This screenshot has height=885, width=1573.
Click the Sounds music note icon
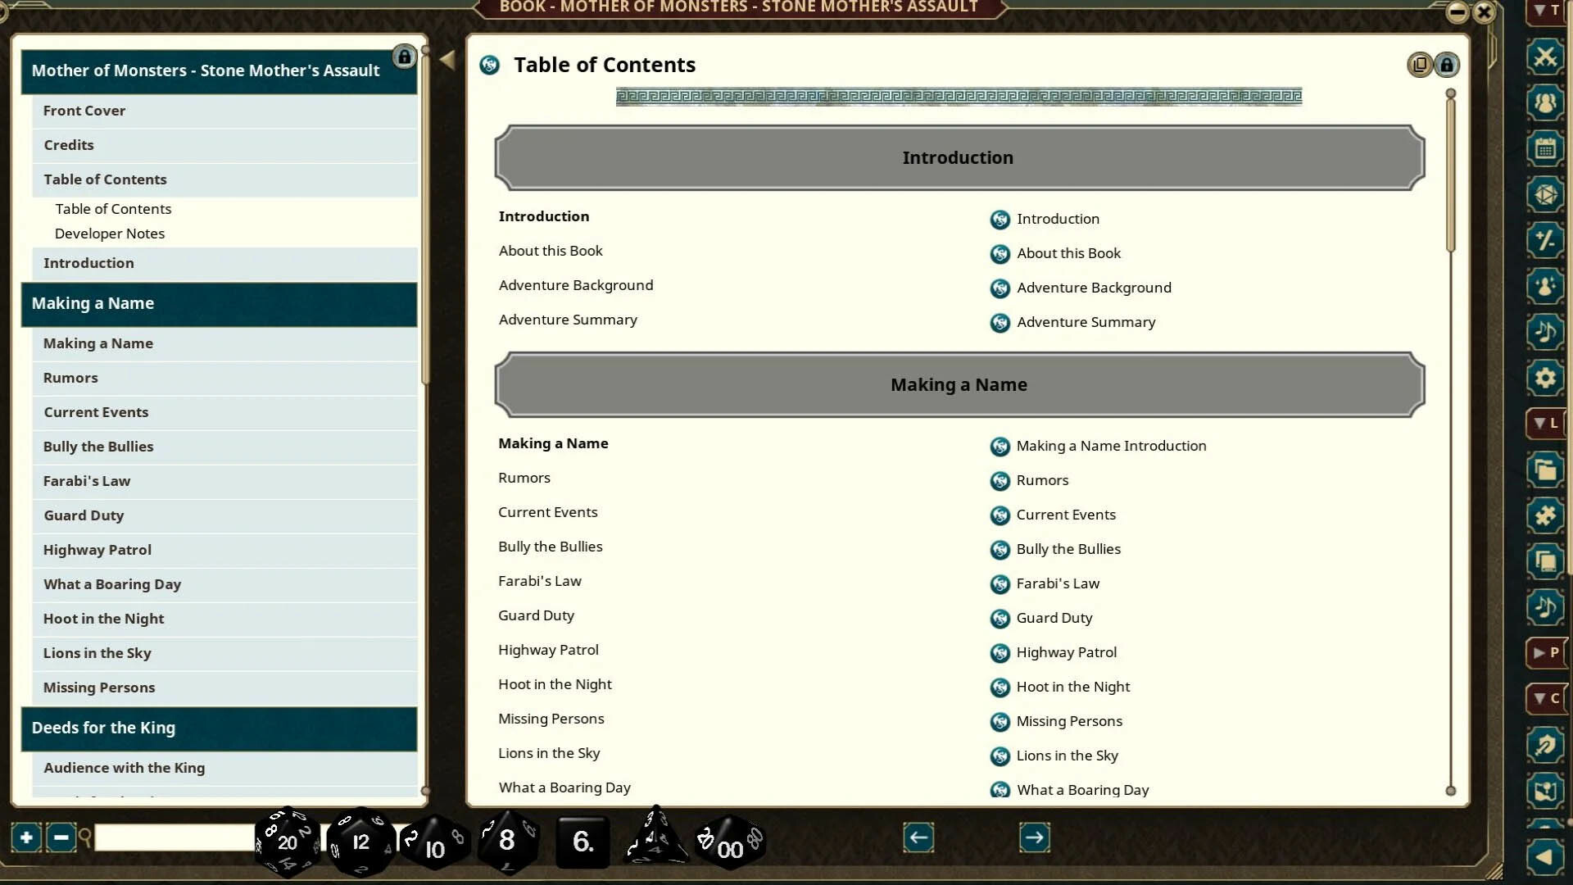(x=1544, y=333)
